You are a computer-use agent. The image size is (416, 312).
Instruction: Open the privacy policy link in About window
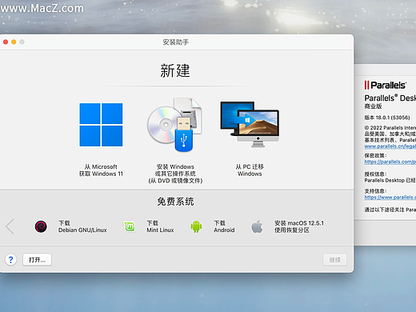point(390,162)
